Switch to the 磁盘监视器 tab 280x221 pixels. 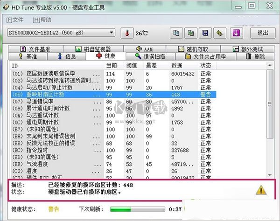coord(93,49)
